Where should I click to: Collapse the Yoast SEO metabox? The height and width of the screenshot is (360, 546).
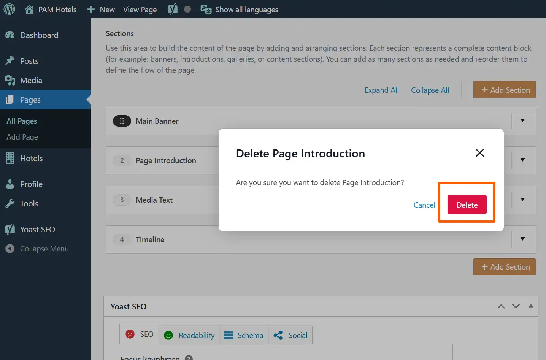tap(531, 306)
